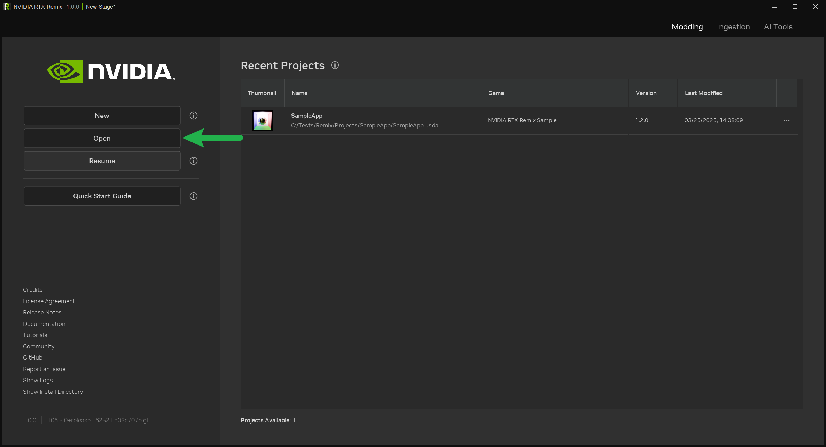Click the info icon next to Quick Start Guide

click(194, 196)
